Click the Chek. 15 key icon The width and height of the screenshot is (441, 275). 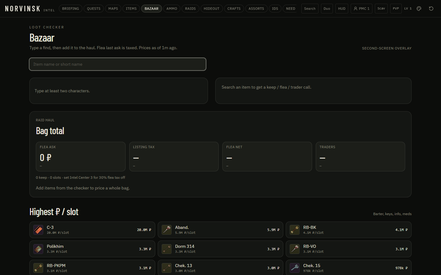295,268
